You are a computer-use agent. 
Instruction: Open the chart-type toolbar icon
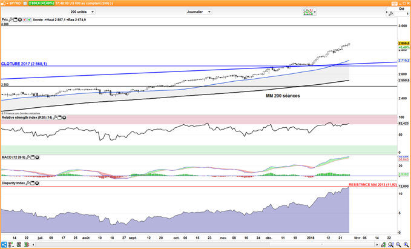coord(308,12)
